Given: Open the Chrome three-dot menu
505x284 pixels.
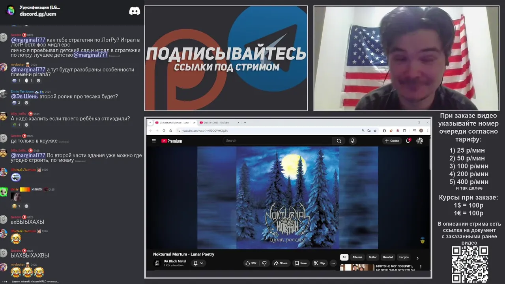Looking at the screenshot, I should [x=427, y=131].
